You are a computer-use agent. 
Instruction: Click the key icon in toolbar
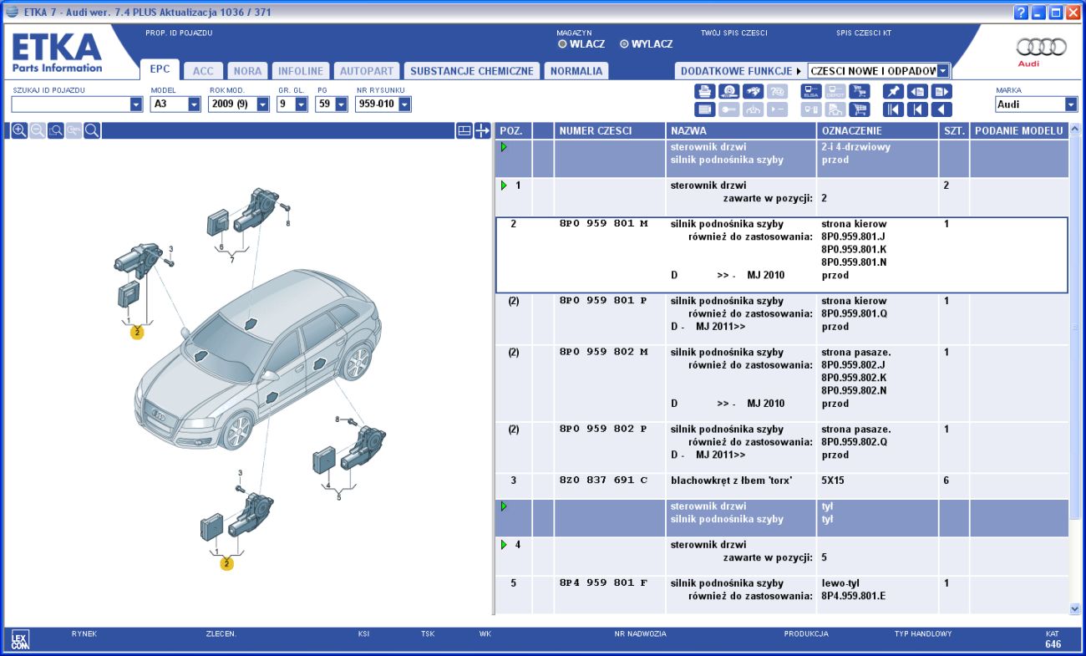tap(728, 109)
